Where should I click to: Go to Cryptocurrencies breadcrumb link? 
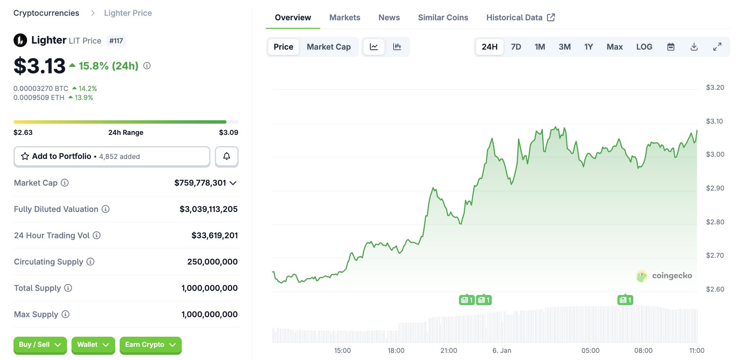[46, 13]
